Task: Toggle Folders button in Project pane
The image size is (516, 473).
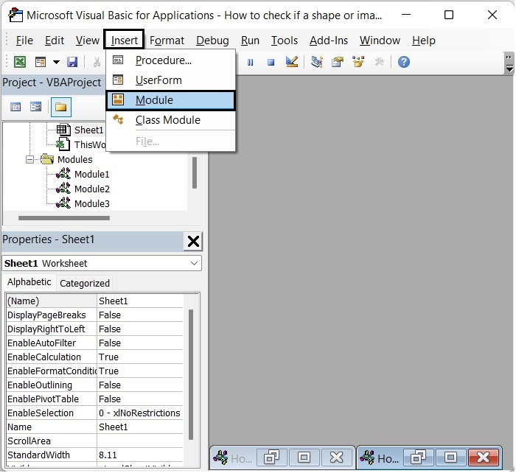Action: pos(61,107)
